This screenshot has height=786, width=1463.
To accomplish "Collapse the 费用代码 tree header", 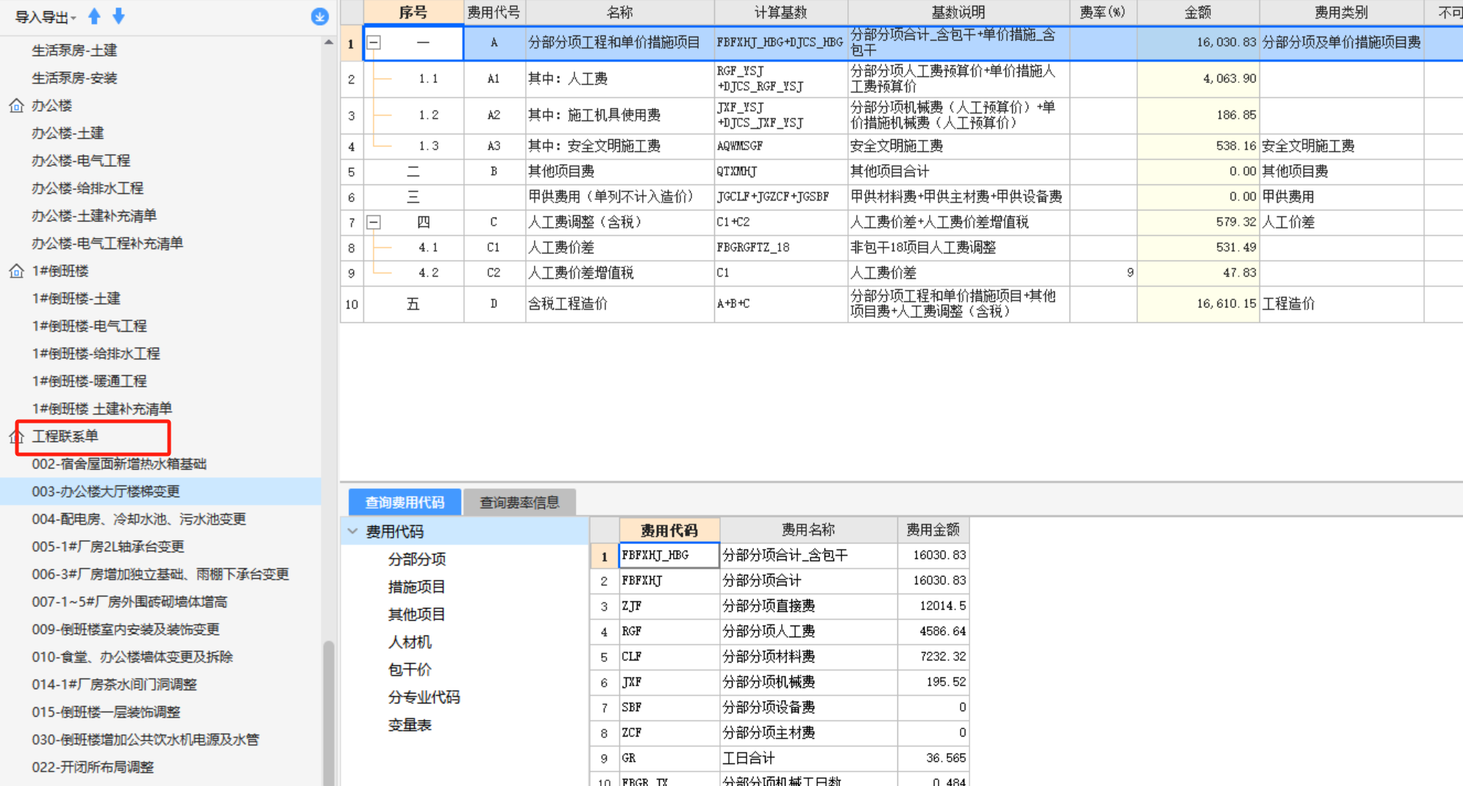I will 353,531.
